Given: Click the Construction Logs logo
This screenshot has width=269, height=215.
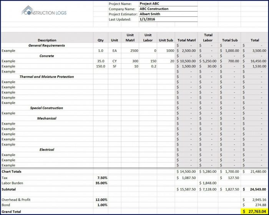Looking at the screenshot, I should 44,11.
